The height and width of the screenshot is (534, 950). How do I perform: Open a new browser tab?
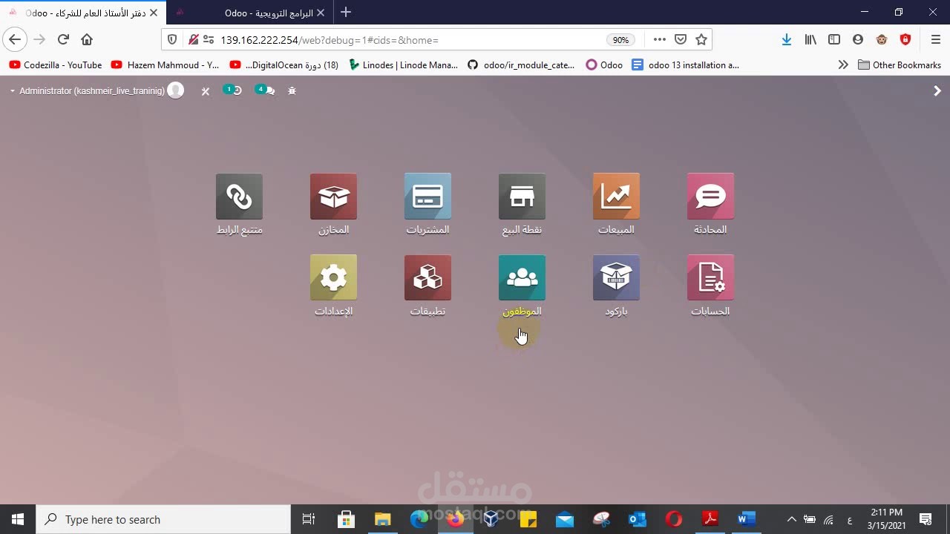[346, 13]
